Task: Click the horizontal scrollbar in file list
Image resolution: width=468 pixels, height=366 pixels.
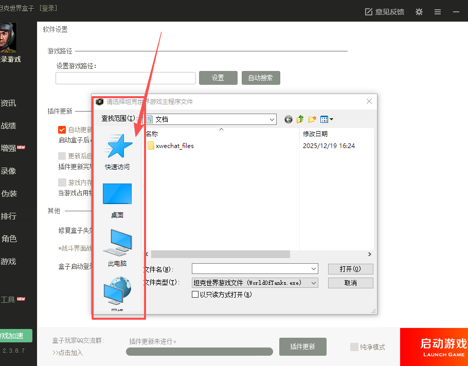Action: point(220,254)
